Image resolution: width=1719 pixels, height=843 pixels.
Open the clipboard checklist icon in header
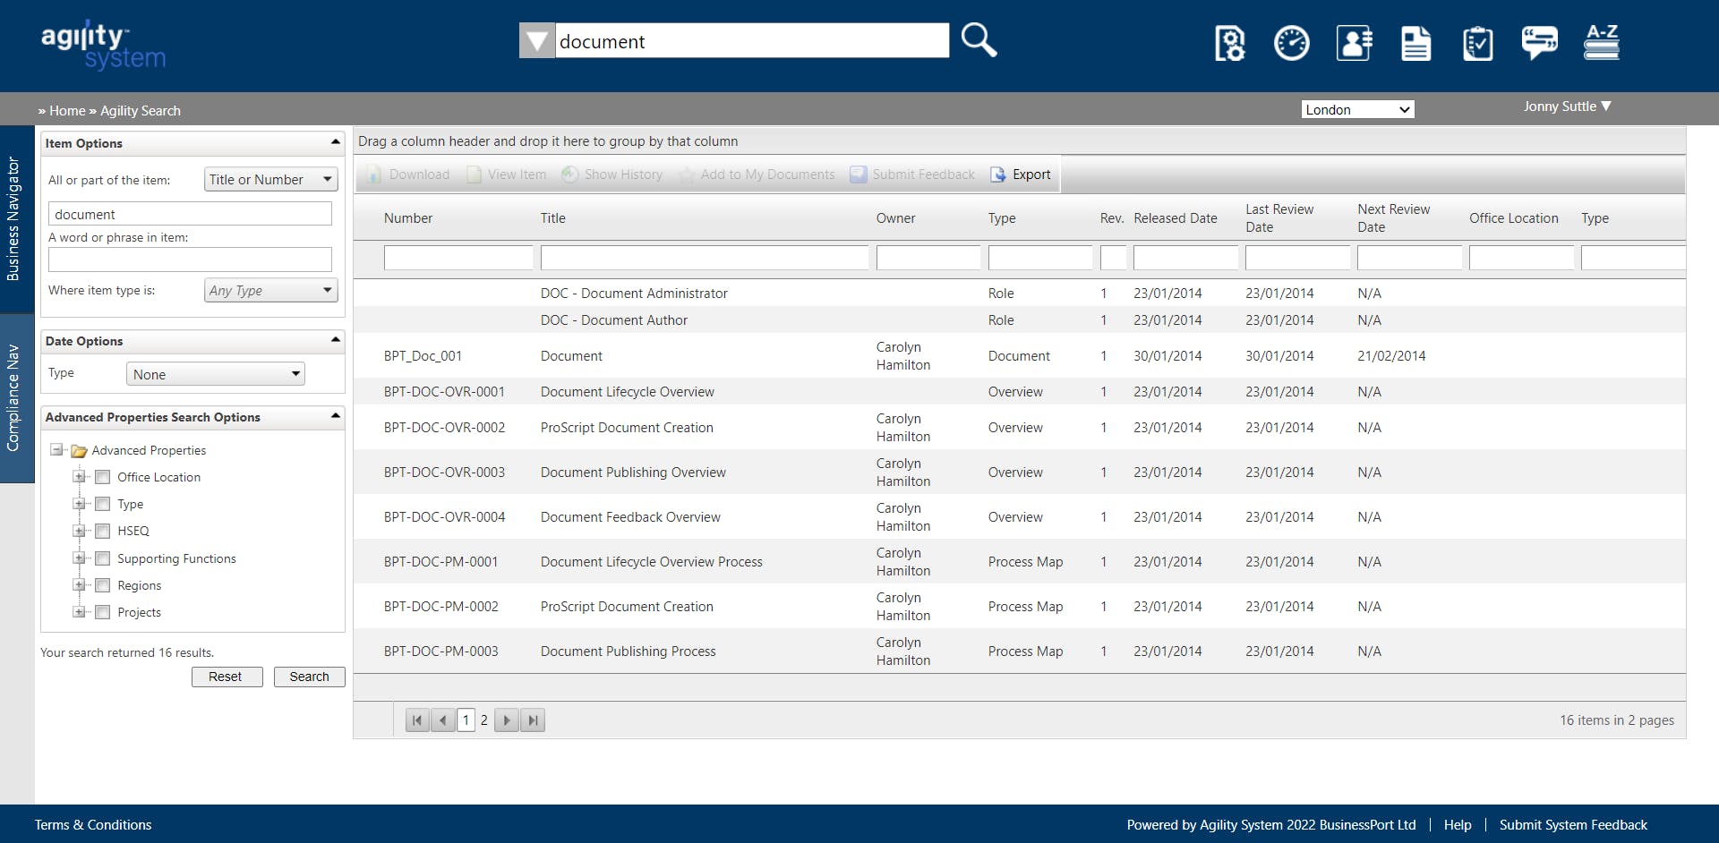pos(1477,43)
